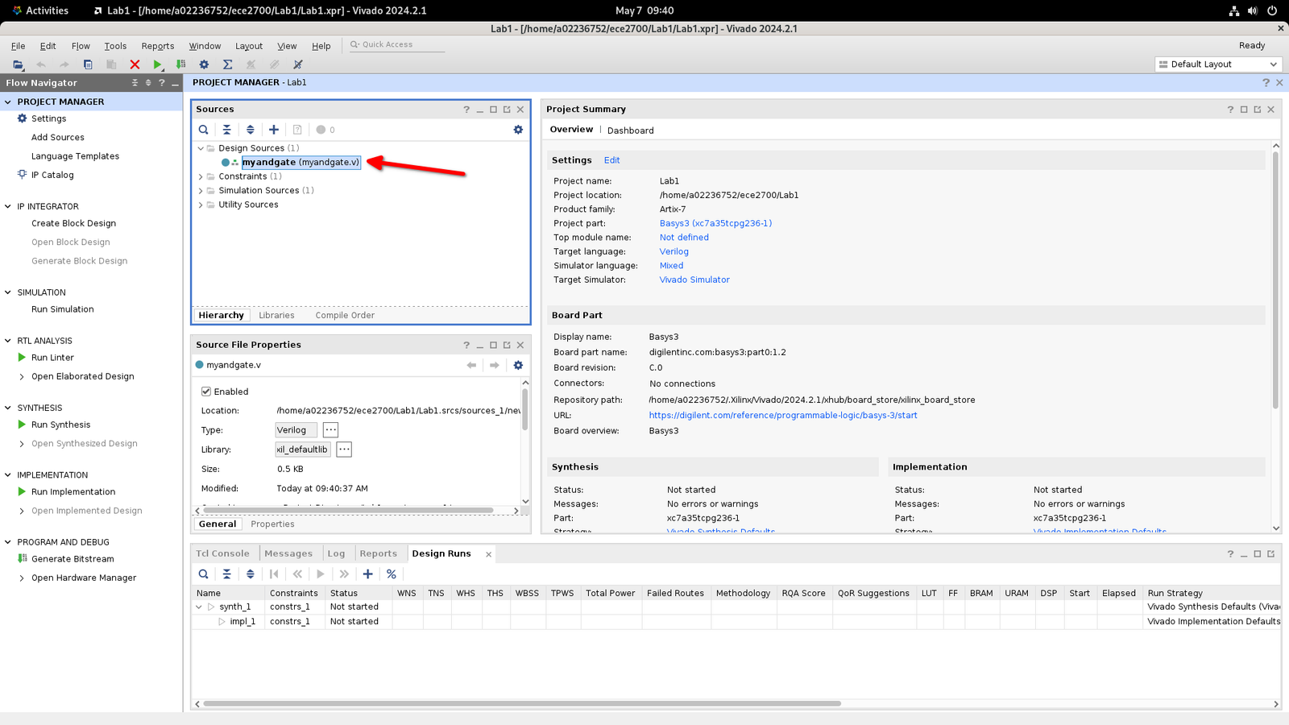Create new run with the plus icon
Viewport: 1289px width, 725px height.
click(x=367, y=574)
